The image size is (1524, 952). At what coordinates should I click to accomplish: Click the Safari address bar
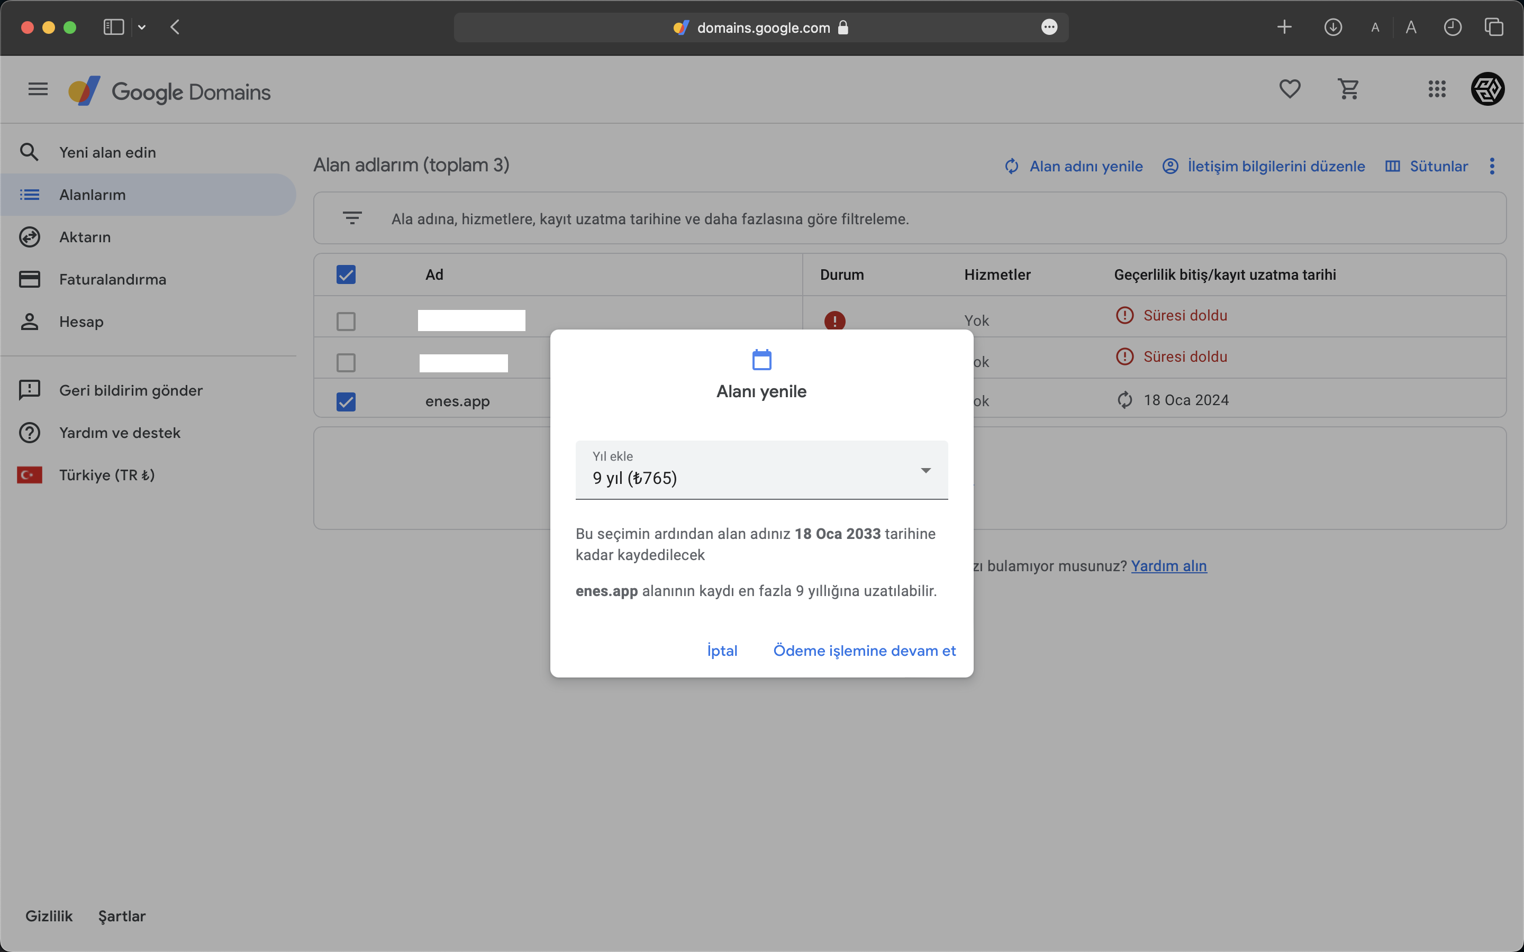[761, 28]
